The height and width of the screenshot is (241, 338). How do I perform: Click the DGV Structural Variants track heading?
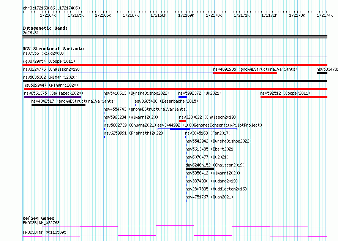(x=53, y=49)
